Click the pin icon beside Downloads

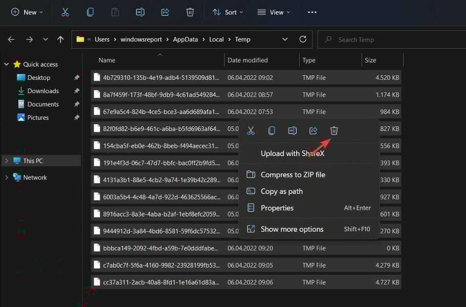(77, 91)
